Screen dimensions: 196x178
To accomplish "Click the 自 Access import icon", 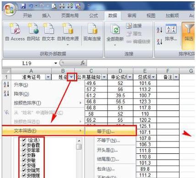I will point(15,29).
